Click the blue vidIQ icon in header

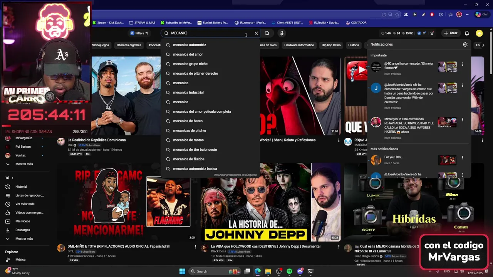click(419, 33)
